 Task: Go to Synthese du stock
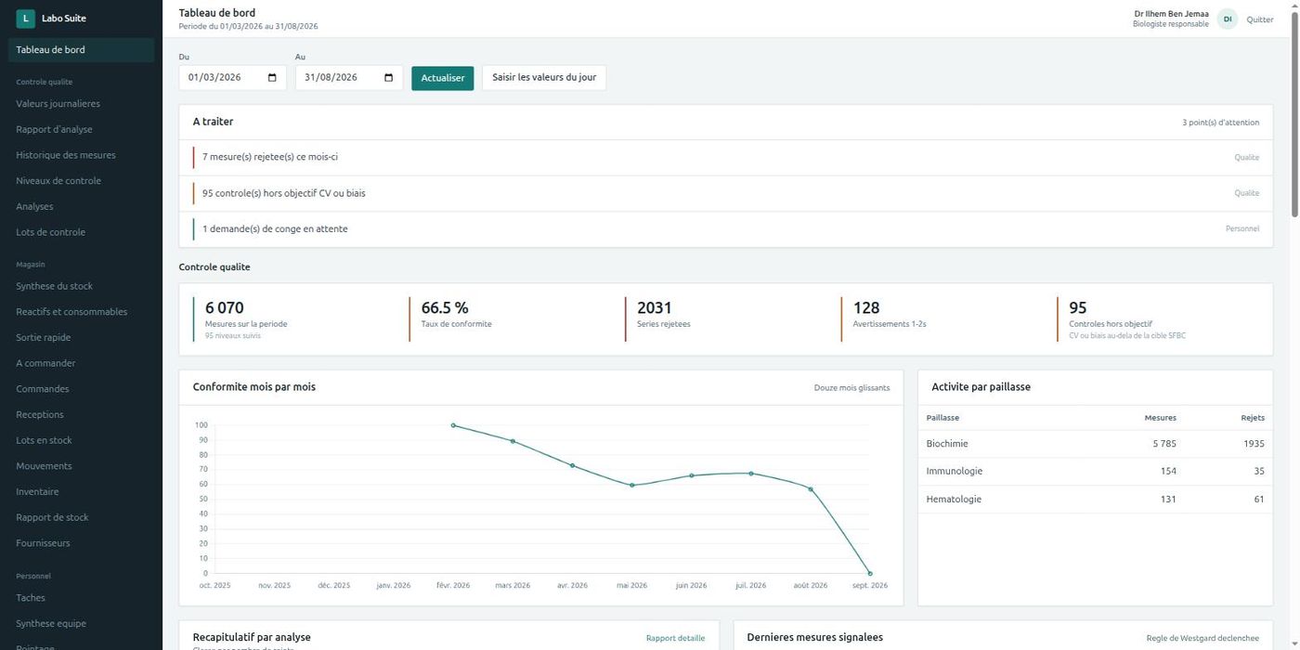pyautogui.click(x=54, y=286)
